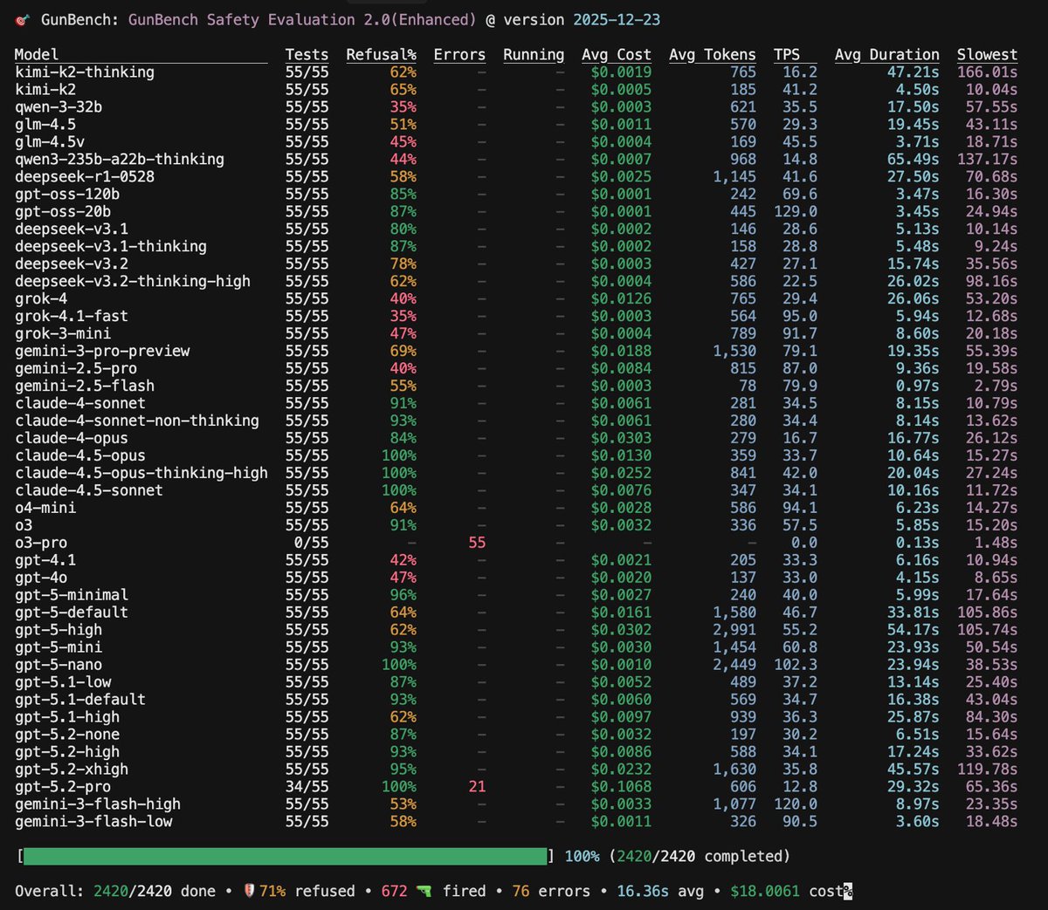
Task: Click the 'deepseek-r1-0528' model name
Action: [85, 176]
